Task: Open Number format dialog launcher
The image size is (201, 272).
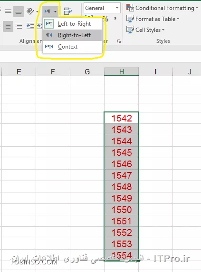Action: coord(119,41)
